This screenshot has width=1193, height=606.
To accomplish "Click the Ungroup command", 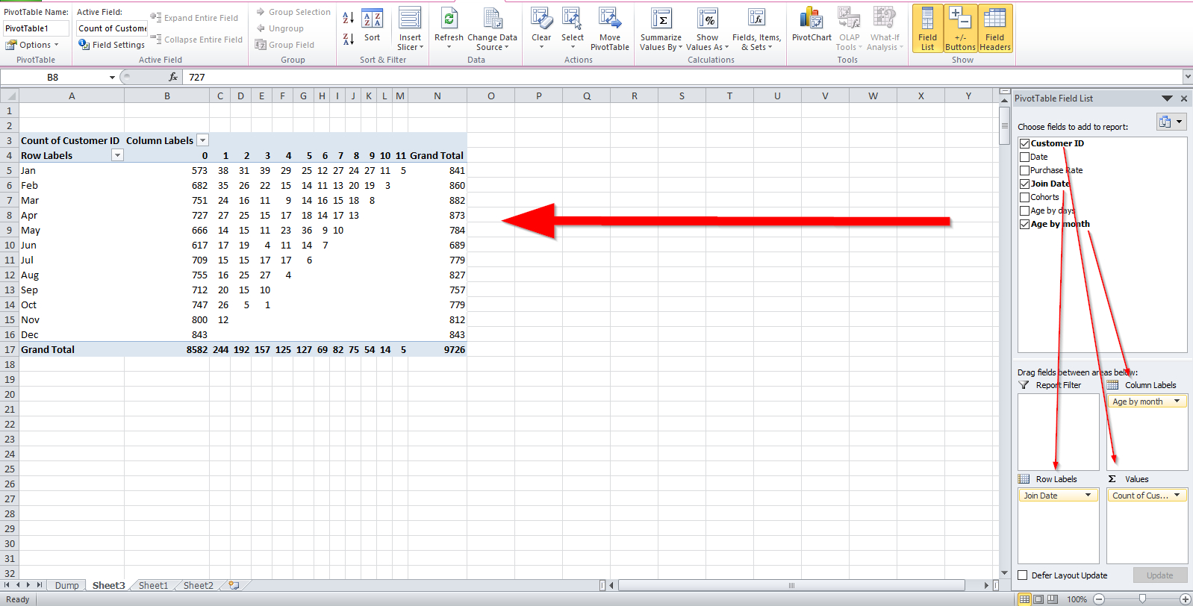I will click(280, 28).
